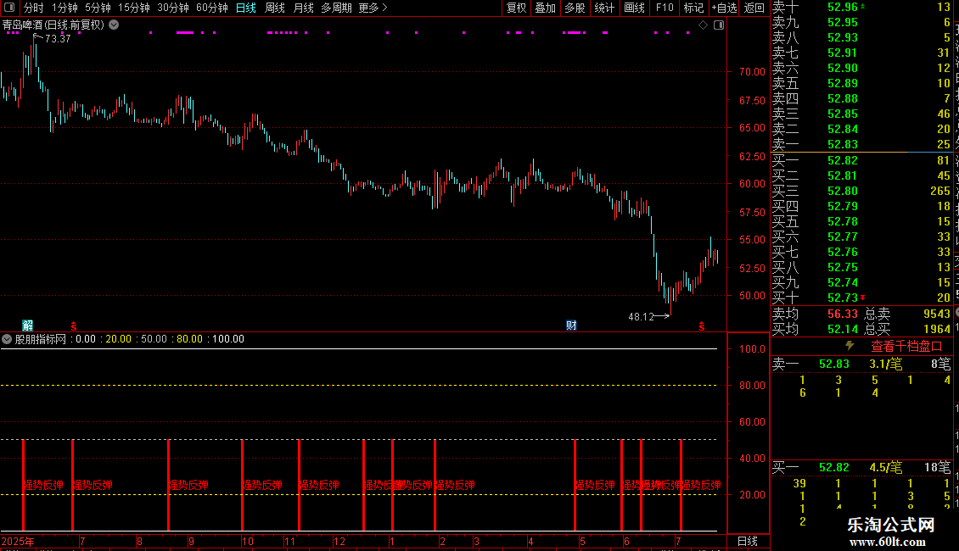Click the 73.37 high price label

point(58,38)
